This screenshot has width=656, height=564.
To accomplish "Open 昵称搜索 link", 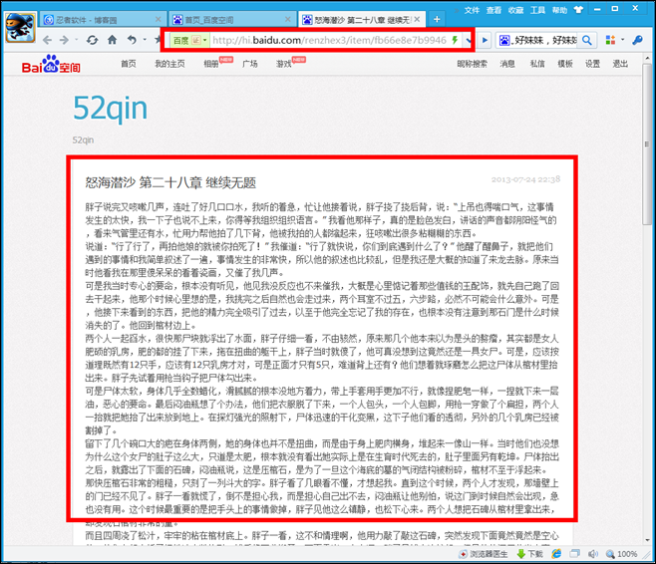I will coord(472,64).
